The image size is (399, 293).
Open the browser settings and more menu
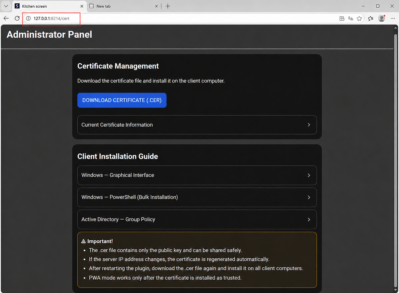pos(393,18)
